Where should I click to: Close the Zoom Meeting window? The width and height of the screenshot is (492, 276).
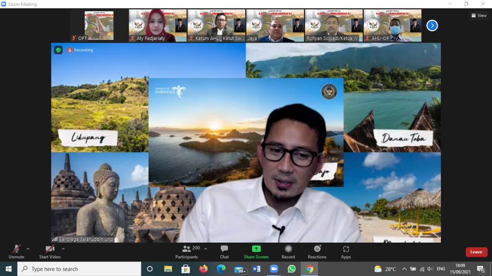point(483,4)
